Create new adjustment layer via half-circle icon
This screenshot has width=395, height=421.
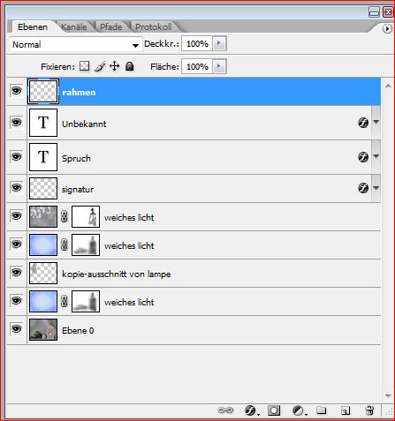click(299, 410)
